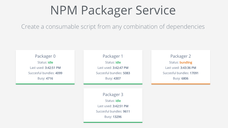Viewport: 228px width, 128px height.
Task: Click the 3:42:47 PM last used time
Action: (x=120, y=68)
